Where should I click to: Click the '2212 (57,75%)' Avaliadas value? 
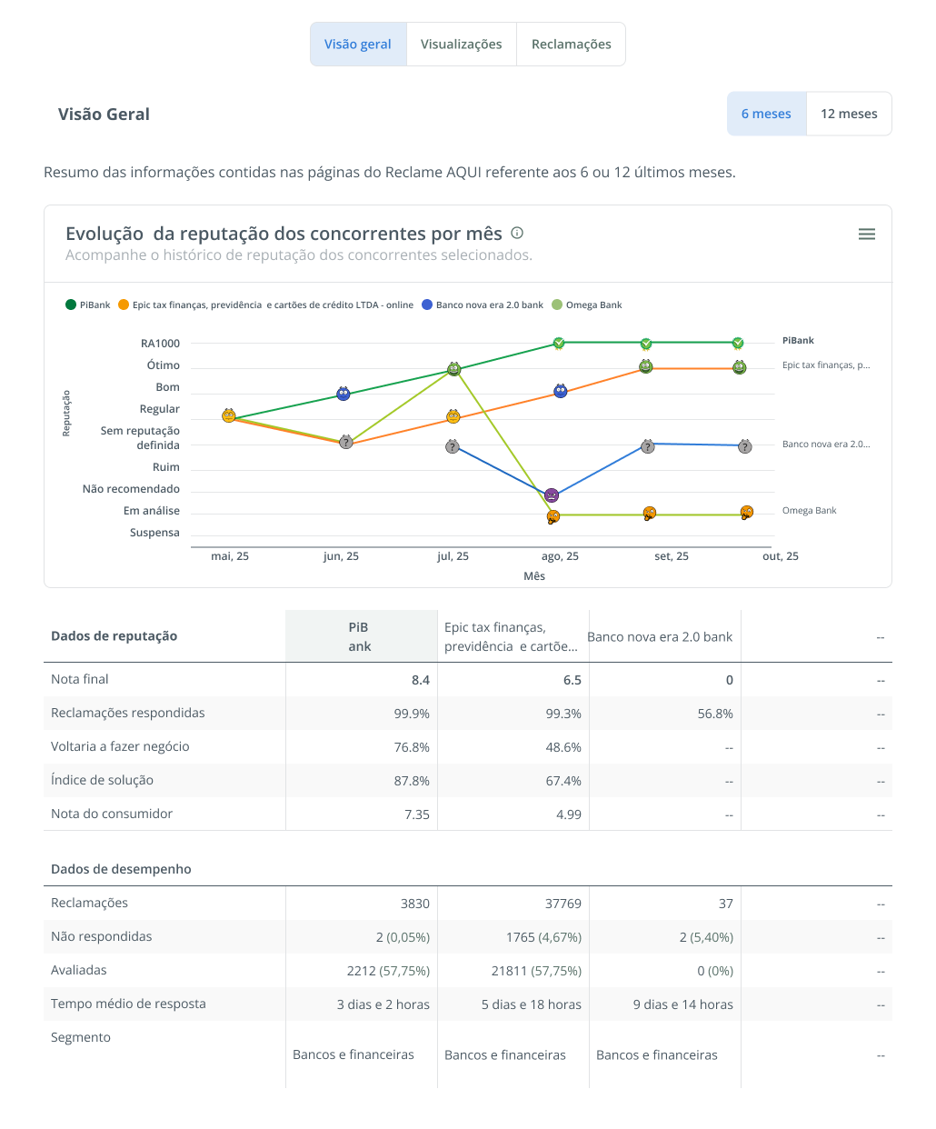pyautogui.click(x=388, y=971)
